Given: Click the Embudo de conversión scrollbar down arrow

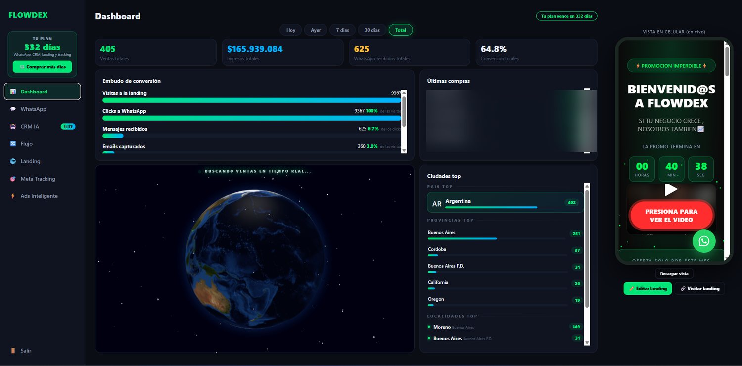Looking at the screenshot, I should pos(404,150).
